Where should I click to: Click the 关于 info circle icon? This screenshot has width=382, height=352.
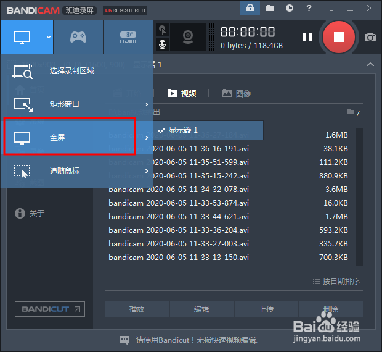pos(20,213)
